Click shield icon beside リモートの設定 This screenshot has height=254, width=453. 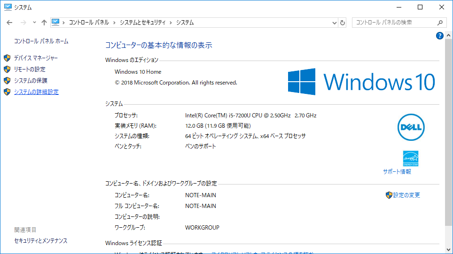pyautogui.click(x=7, y=69)
